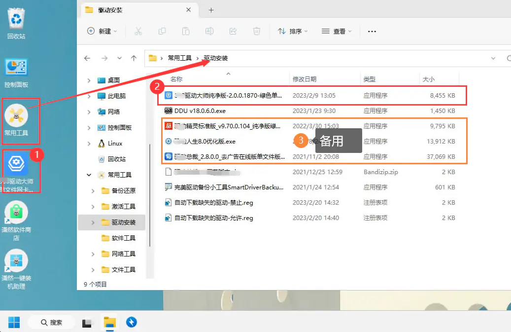
Task: Select 软件工具 folder in navigation tree
Action: pos(123,238)
